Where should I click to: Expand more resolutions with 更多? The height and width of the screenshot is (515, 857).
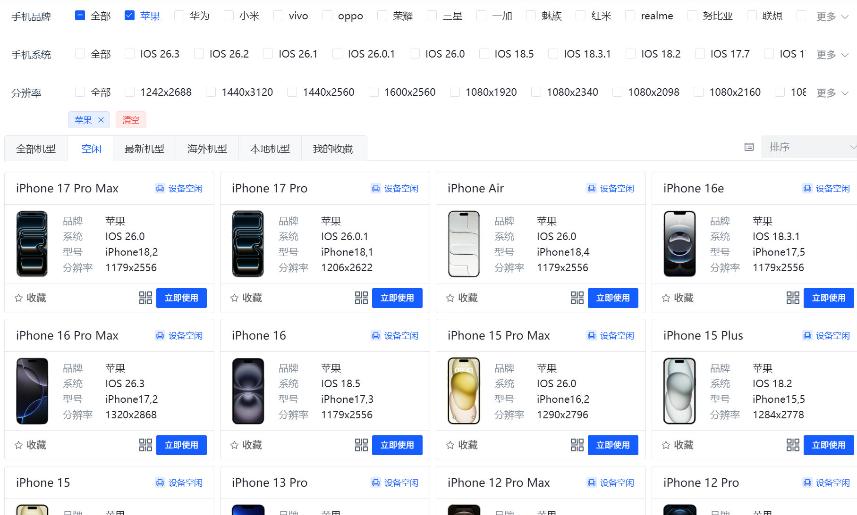pos(832,93)
